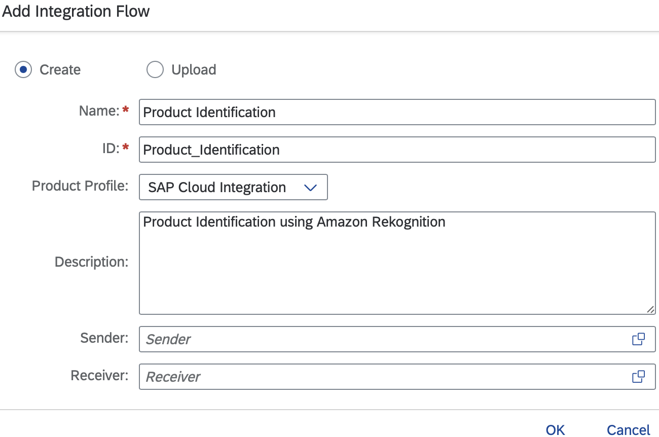Click inside the Receiver input field
This screenshot has height=437, width=659.
click(x=380, y=377)
